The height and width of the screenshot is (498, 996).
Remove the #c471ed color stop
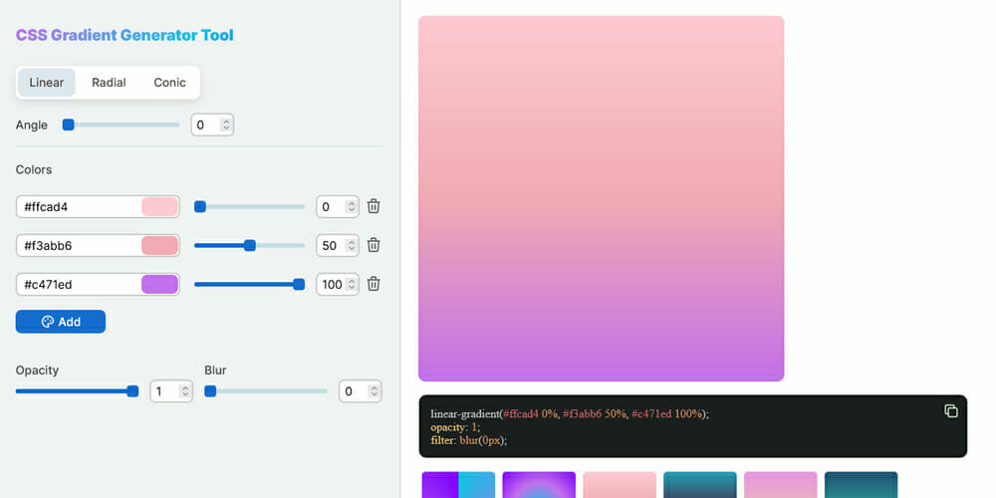(x=373, y=284)
